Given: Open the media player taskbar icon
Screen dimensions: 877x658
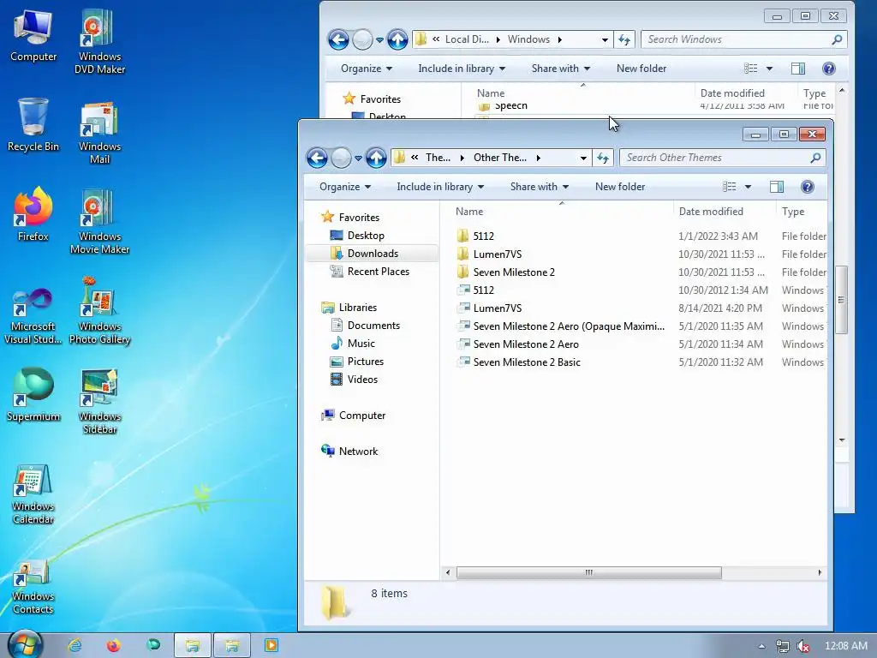Looking at the screenshot, I should (271, 645).
